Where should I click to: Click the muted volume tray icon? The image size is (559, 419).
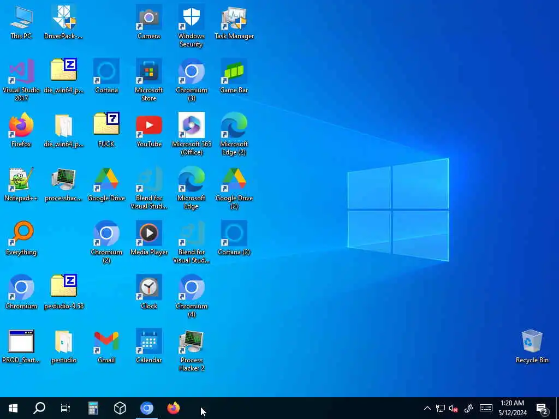(454, 408)
